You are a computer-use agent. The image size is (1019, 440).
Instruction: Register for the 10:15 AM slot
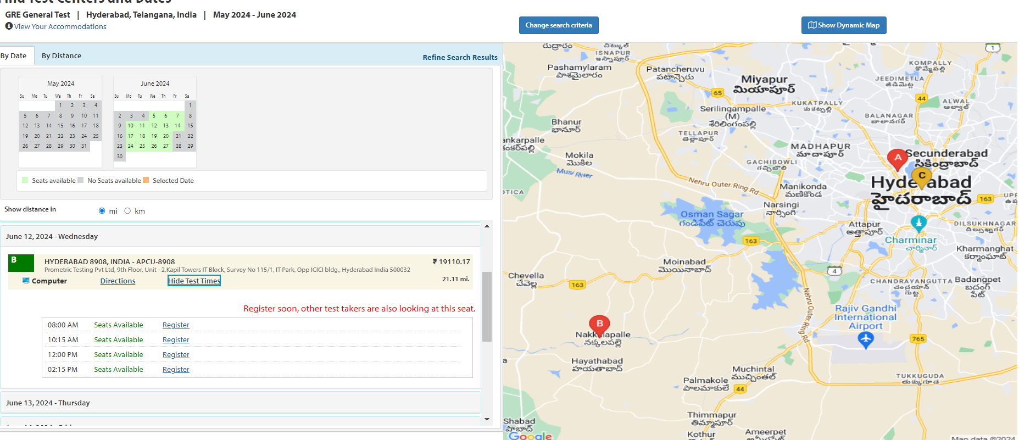(x=176, y=340)
